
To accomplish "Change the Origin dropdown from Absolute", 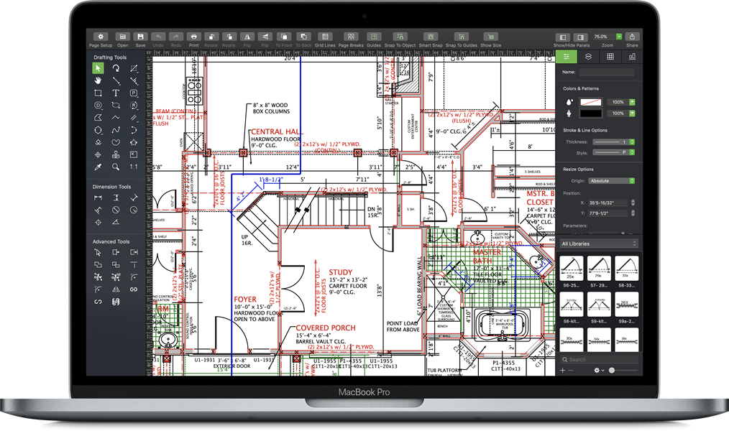I will click(x=611, y=180).
